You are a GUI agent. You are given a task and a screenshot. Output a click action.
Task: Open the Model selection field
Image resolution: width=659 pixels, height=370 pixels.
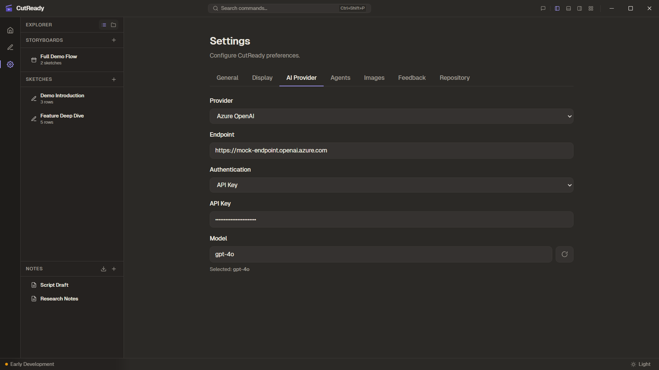(380, 254)
